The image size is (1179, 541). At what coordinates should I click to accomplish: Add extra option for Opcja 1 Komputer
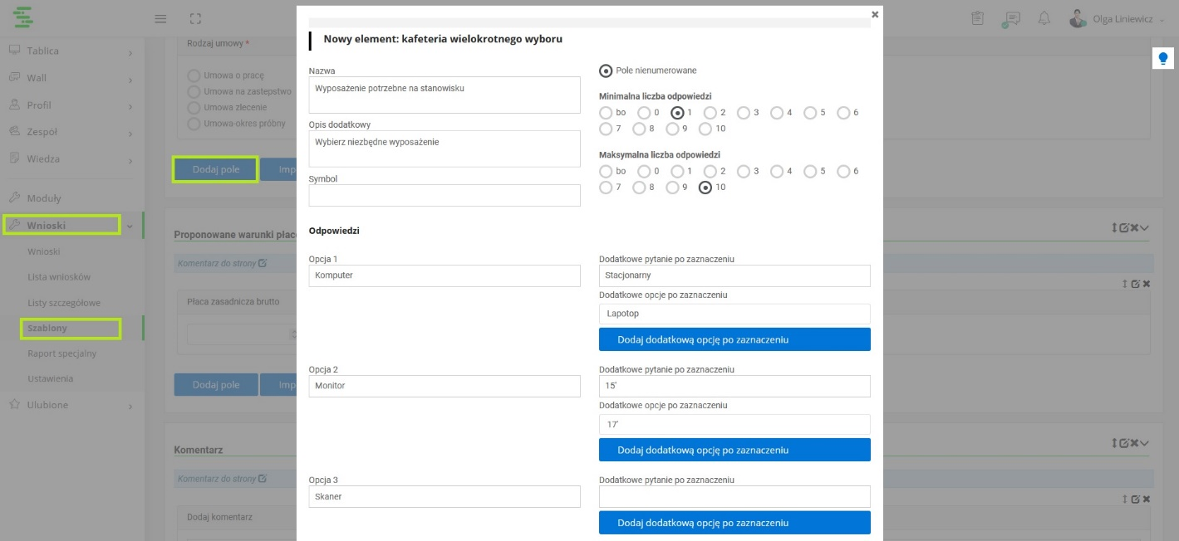[x=734, y=339]
